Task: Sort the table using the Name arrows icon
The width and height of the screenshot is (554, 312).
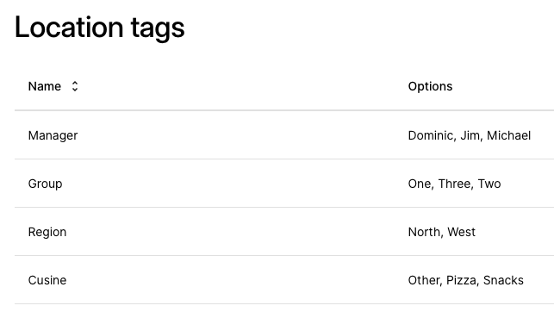Action: pyautogui.click(x=75, y=86)
